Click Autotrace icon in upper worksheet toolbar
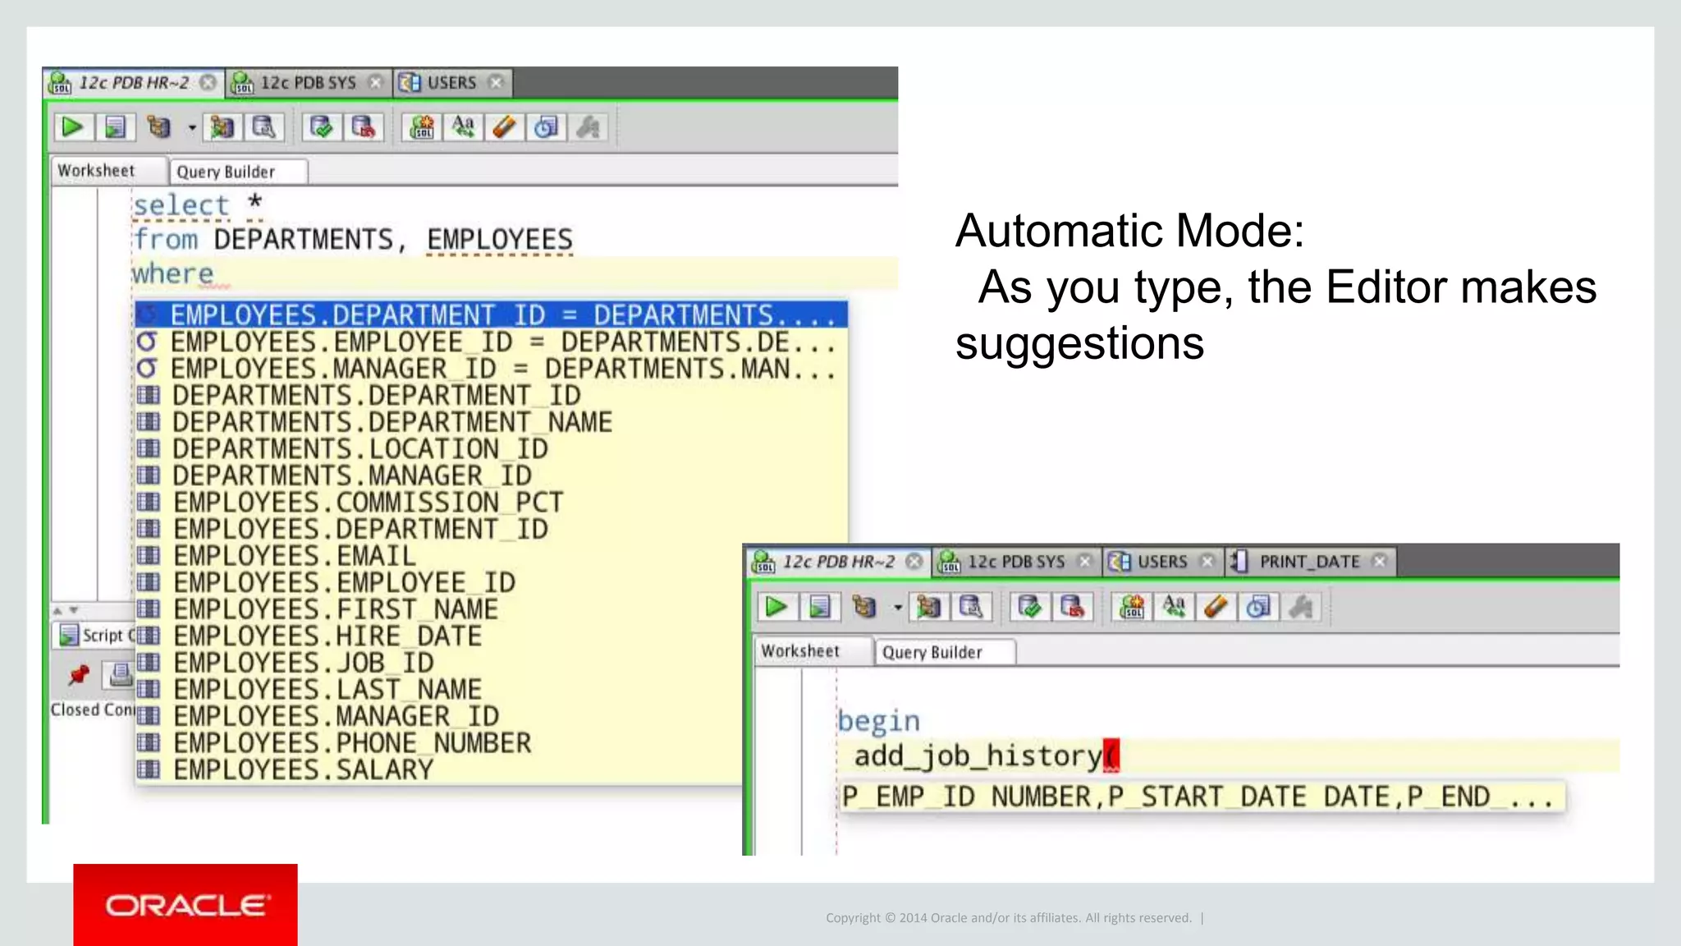This screenshot has width=1681, height=946. coord(222,127)
